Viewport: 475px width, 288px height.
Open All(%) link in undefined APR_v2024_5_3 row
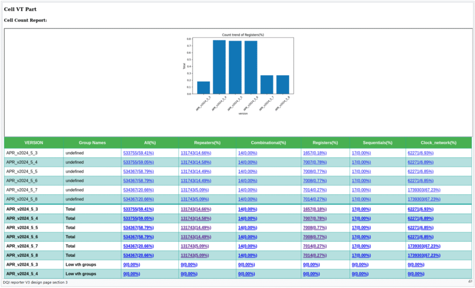tap(138, 153)
